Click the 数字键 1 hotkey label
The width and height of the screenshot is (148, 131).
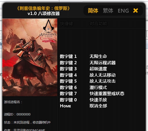[68, 56]
